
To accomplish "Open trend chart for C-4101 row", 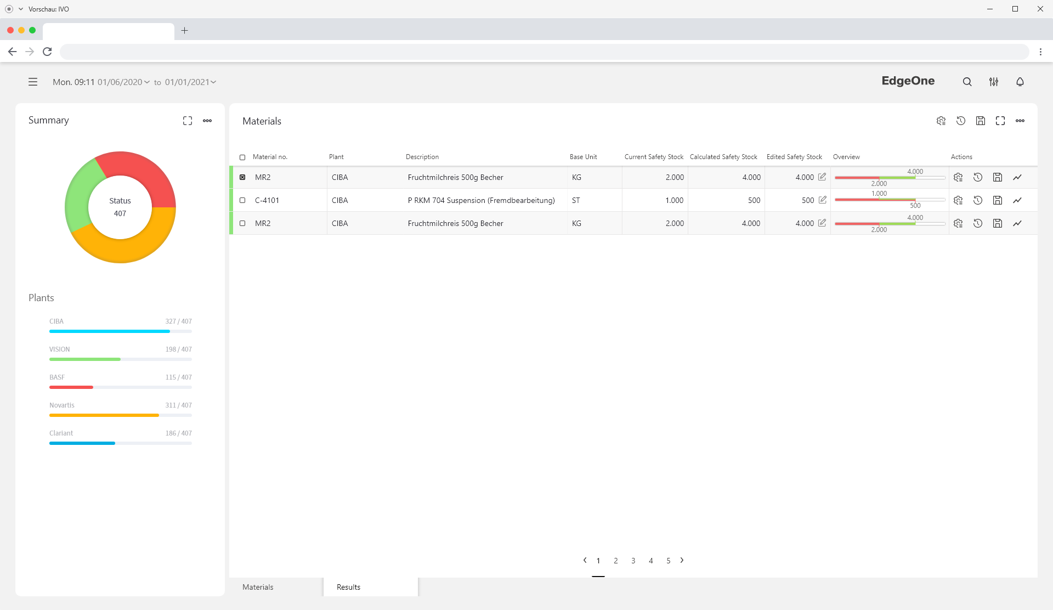I will [1017, 200].
